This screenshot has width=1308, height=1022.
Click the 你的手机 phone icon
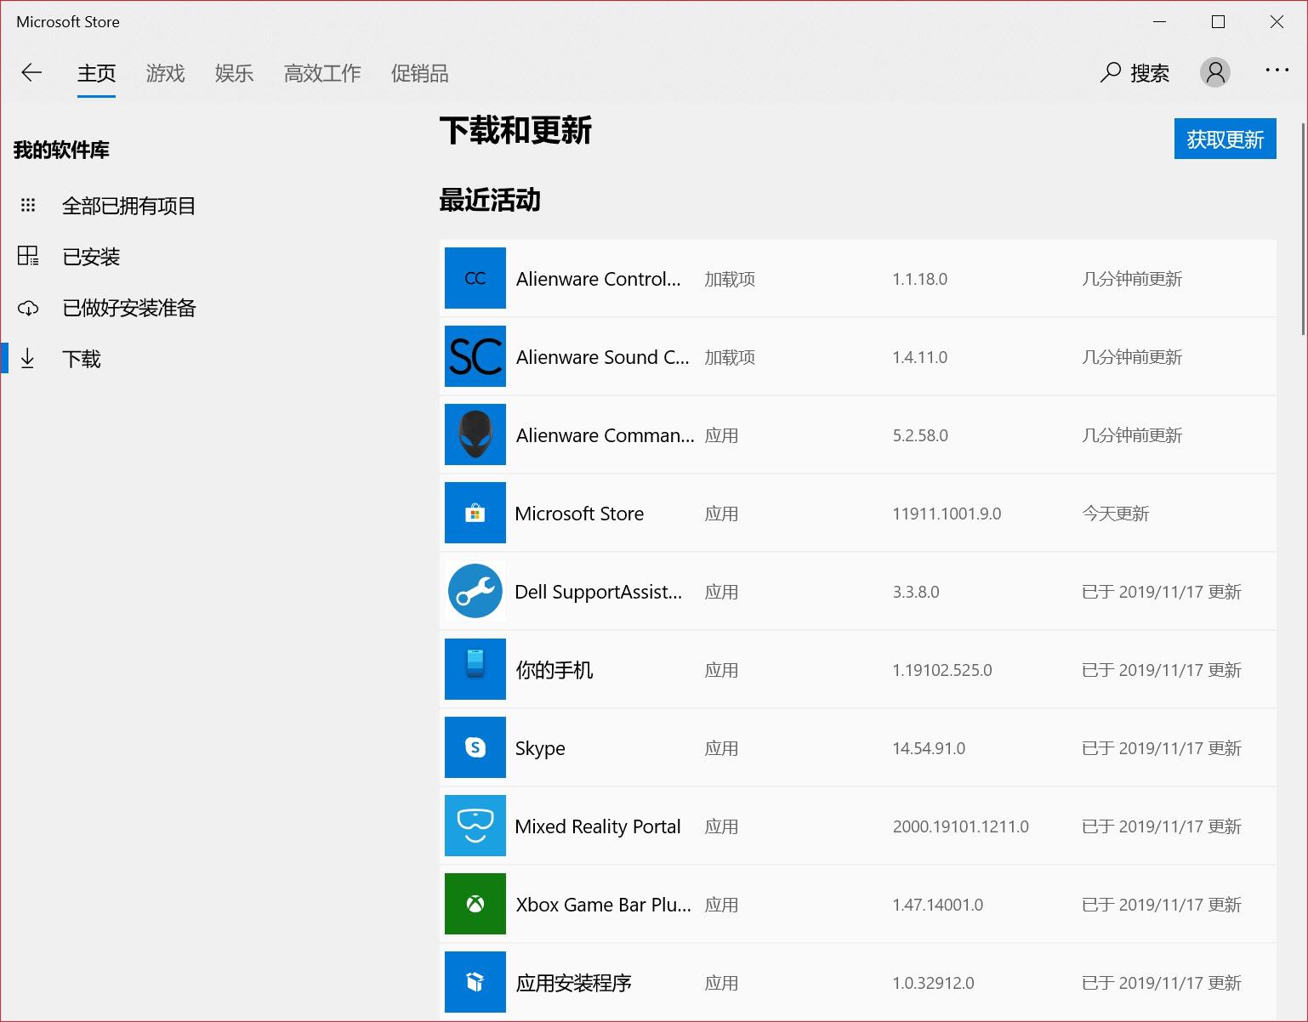[x=475, y=669]
